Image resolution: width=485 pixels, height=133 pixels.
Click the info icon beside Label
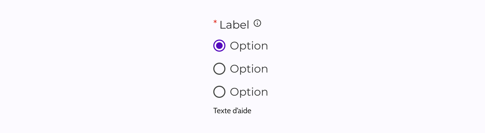click(x=257, y=23)
